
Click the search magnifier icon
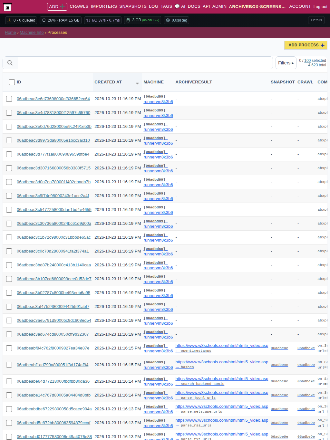click(x=10, y=63)
